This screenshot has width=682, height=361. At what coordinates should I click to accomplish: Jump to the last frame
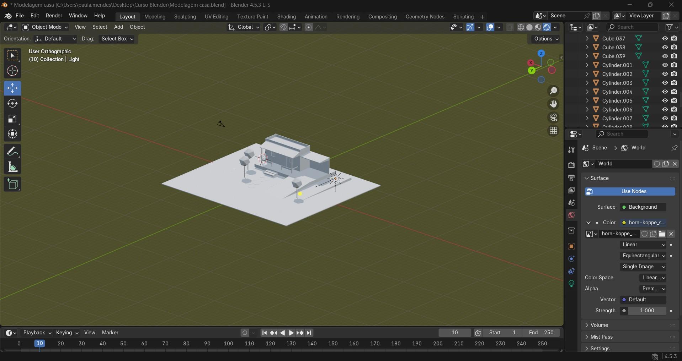[x=309, y=333]
